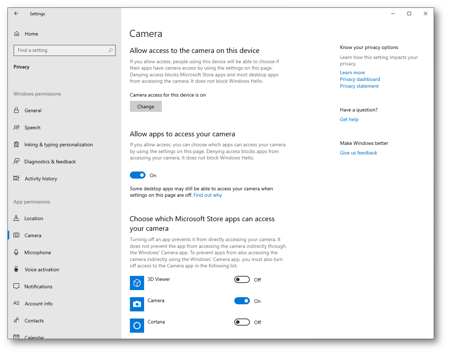Click the 'Windows permissions' section label
This screenshot has height=354, width=449.
coord(37,94)
